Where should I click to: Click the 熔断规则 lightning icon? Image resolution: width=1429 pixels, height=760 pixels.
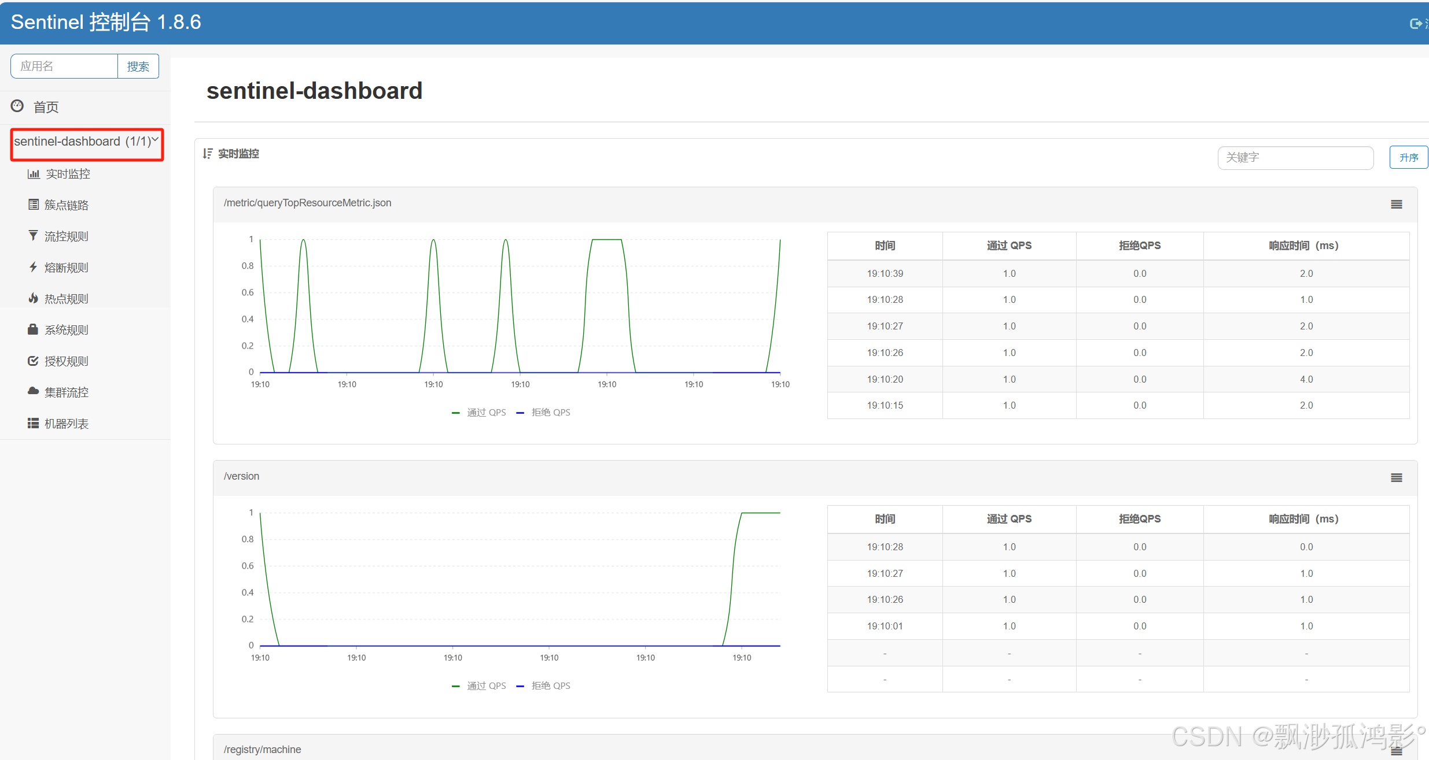[33, 267]
